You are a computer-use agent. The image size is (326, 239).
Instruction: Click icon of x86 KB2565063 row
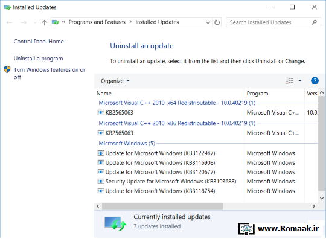pos(101,133)
